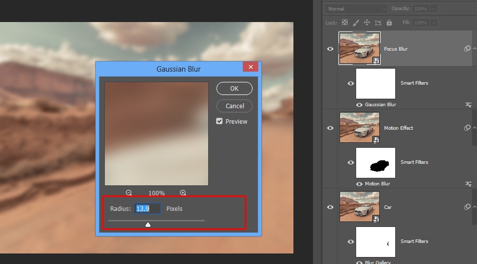Zoom out the Gaussian Blur preview
Screen dimensions: 477x264
(129, 193)
